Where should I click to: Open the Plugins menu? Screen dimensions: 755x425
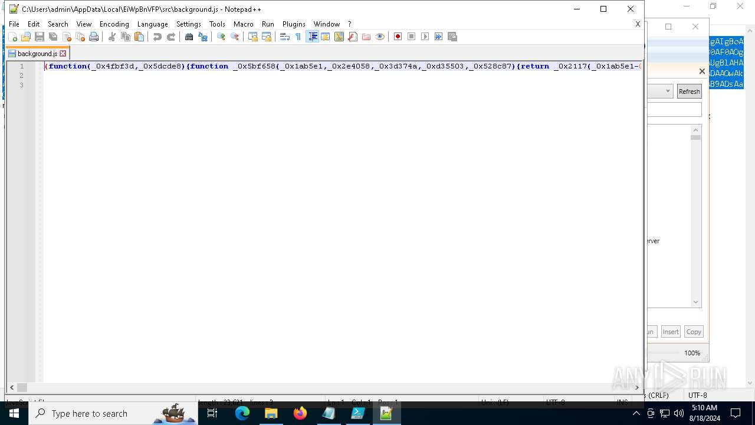tap(294, 24)
